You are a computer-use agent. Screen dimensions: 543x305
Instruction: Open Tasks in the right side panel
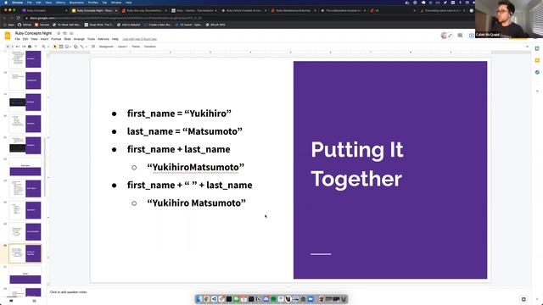click(537, 72)
